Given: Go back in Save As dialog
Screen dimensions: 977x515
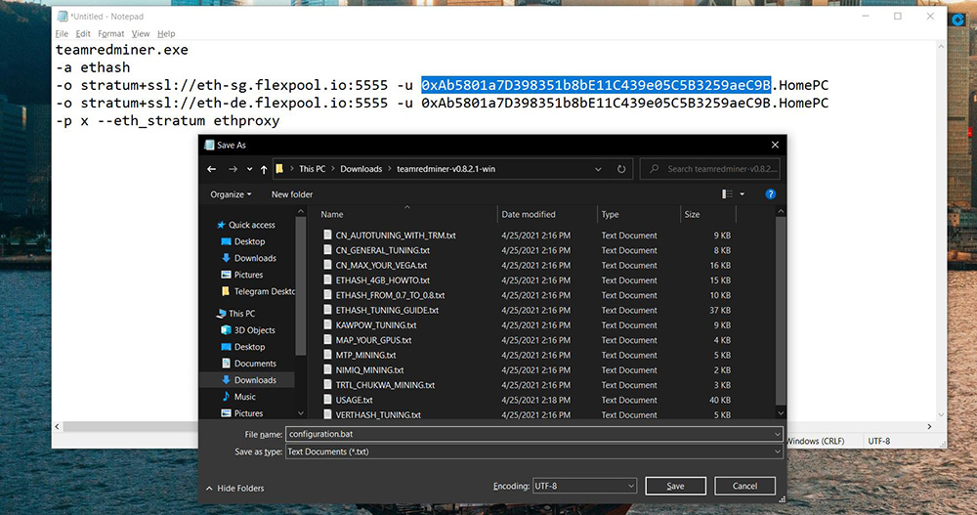Looking at the screenshot, I should click(212, 169).
